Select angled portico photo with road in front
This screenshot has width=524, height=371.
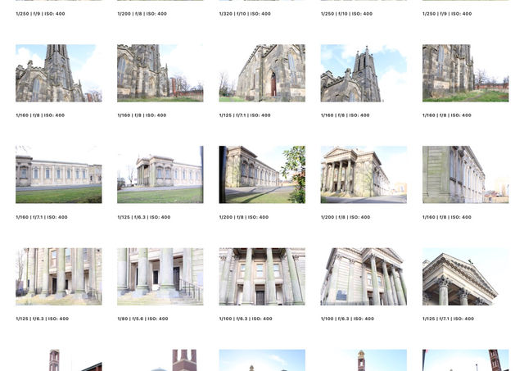[x=364, y=174]
